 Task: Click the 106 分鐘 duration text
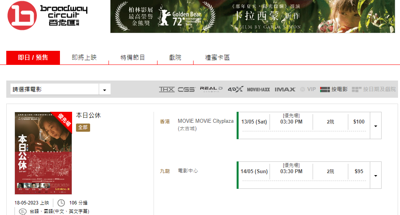coord(78,203)
